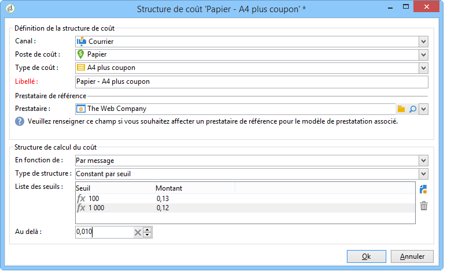
Task: Open the En fonction de dropdown
Action: tap(423, 161)
